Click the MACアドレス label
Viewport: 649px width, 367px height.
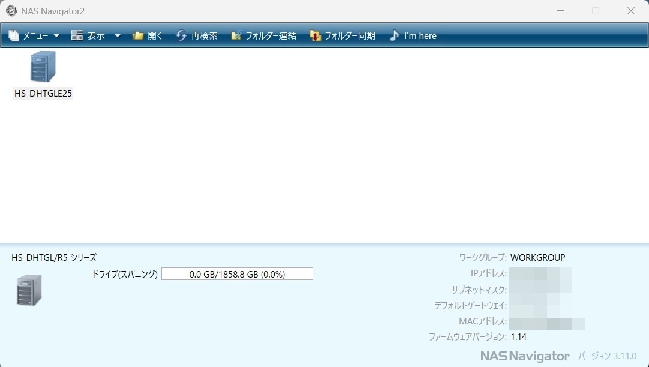(x=483, y=321)
